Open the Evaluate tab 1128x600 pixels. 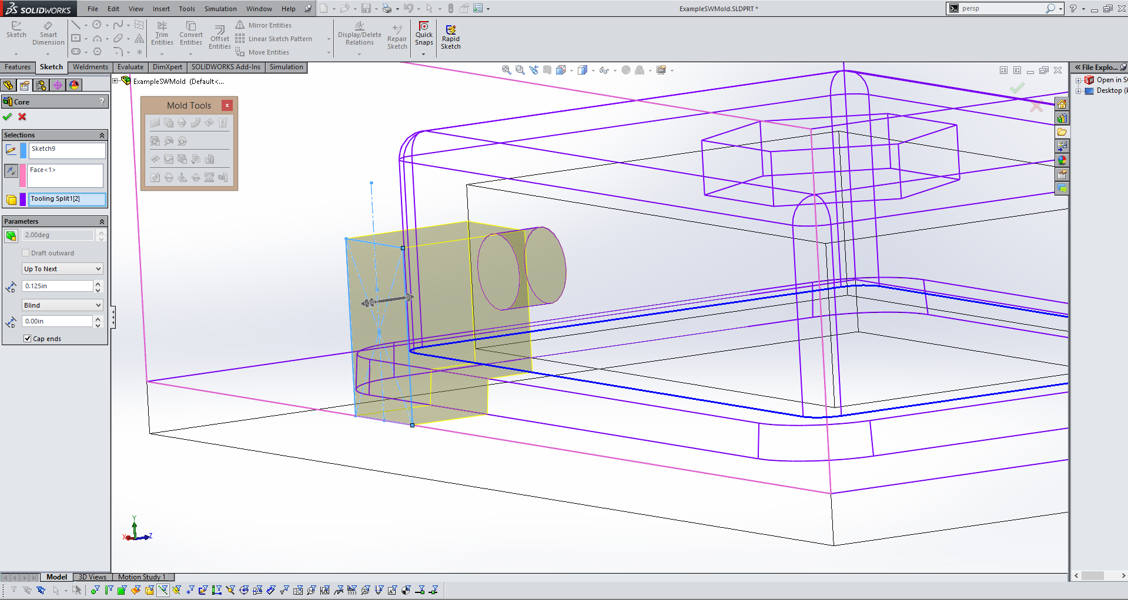pos(130,67)
